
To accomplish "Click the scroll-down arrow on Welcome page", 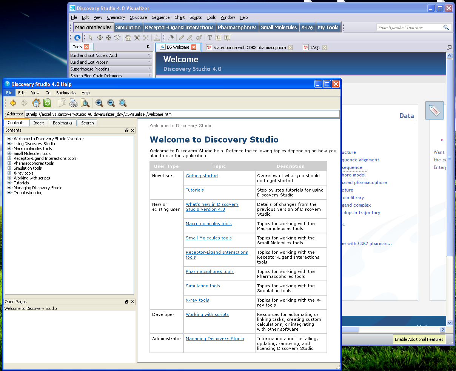I will pos(449,323).
